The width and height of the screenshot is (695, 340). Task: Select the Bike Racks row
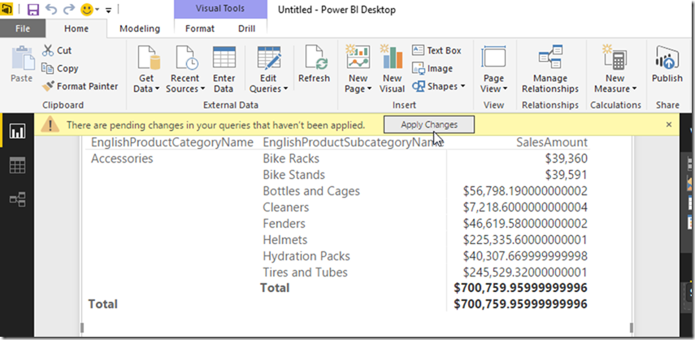(x=291, y=159)
